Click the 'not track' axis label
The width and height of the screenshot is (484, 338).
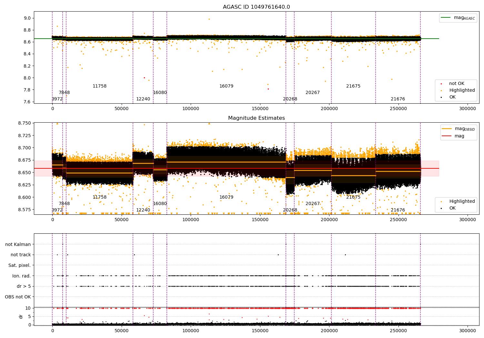click(x=21, y=255)
